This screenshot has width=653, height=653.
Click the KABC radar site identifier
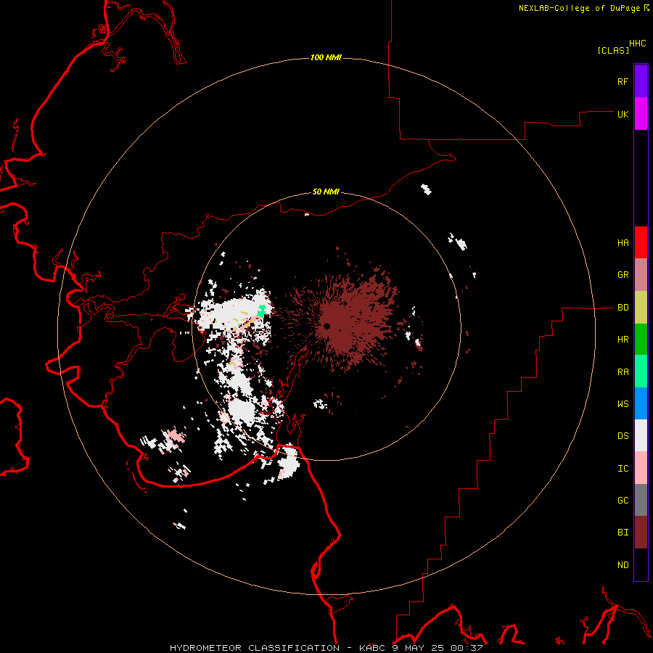[x=372, y=648]
